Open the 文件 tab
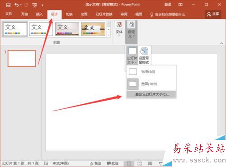Viewport: 226px width, 167px height. pyautogui.click(x=9, y=14)
